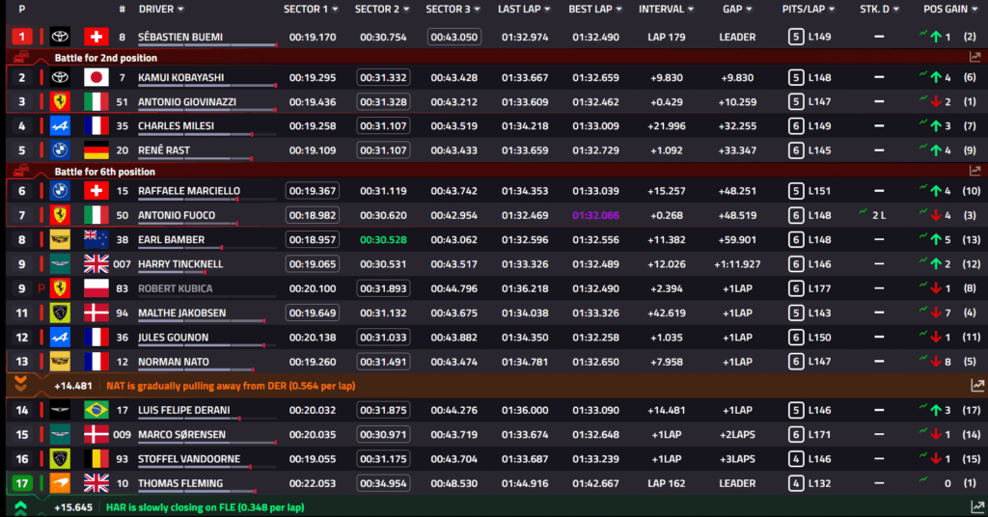
Task: Click the Ferrari logo in Antonio Giovinazzi's row
Action: (60, 102)
